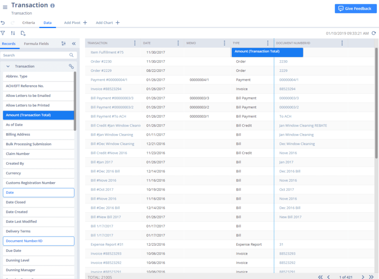Switch to the Criteria tab

tap(28, 23)
